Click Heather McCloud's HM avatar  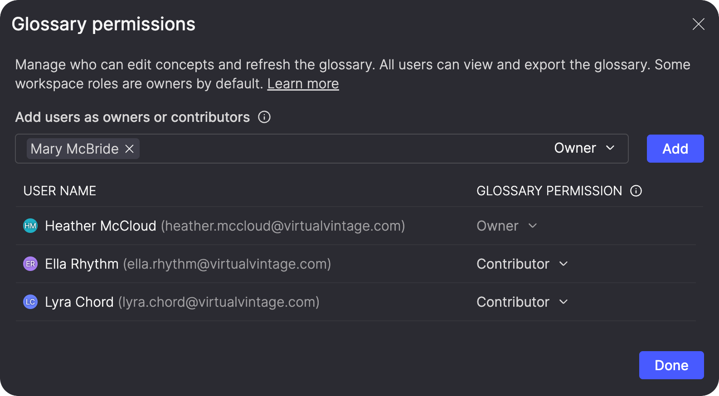(30, 226)
